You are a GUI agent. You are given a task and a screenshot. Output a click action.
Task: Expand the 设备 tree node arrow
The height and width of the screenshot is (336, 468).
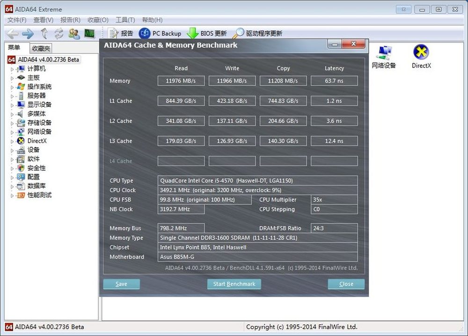[12, 150]
